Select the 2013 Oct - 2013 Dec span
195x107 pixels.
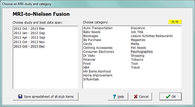tap(29, 47)
